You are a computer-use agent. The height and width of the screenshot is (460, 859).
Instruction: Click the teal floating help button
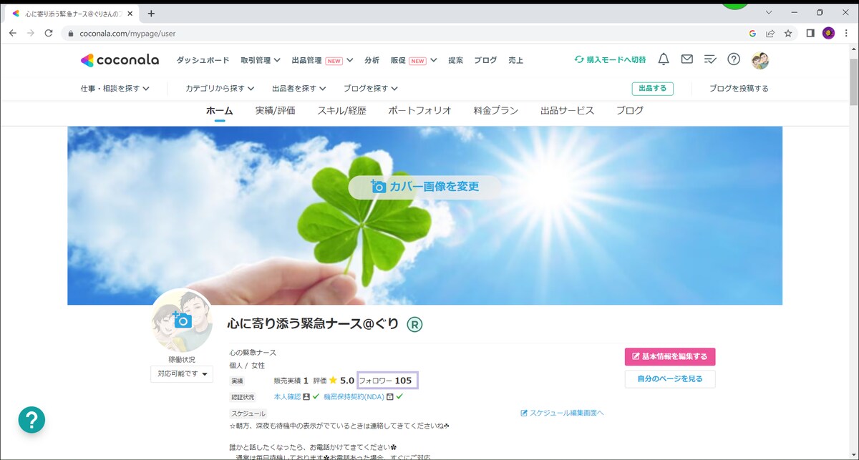[x=31, y=420]
